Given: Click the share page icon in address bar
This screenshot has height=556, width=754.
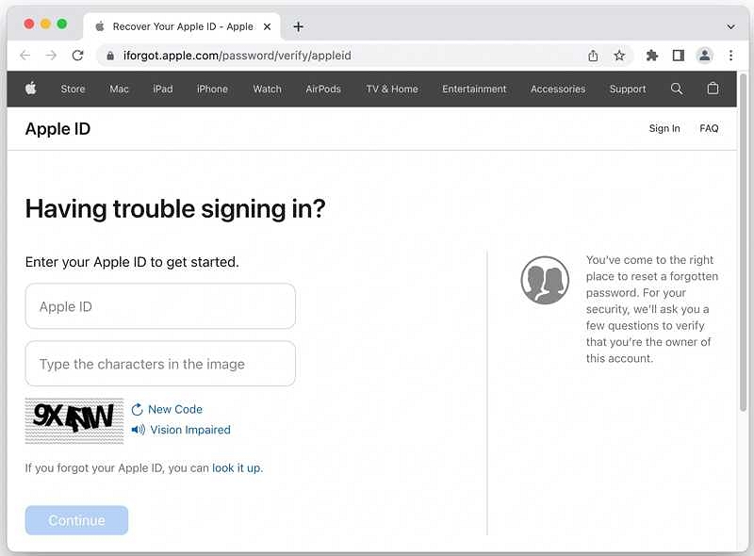Looking at the screenshot, I should pos(593,56).
